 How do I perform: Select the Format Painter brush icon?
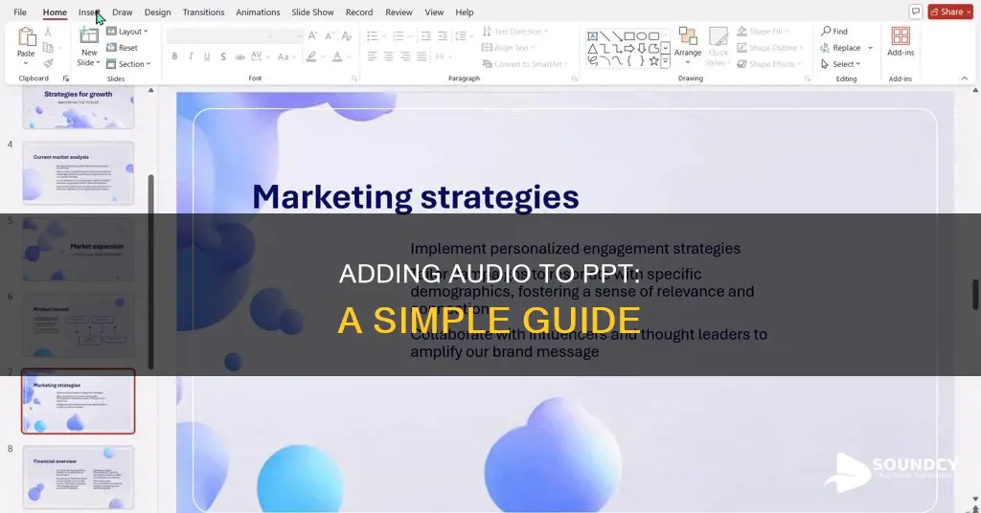(x=48, y=63)
